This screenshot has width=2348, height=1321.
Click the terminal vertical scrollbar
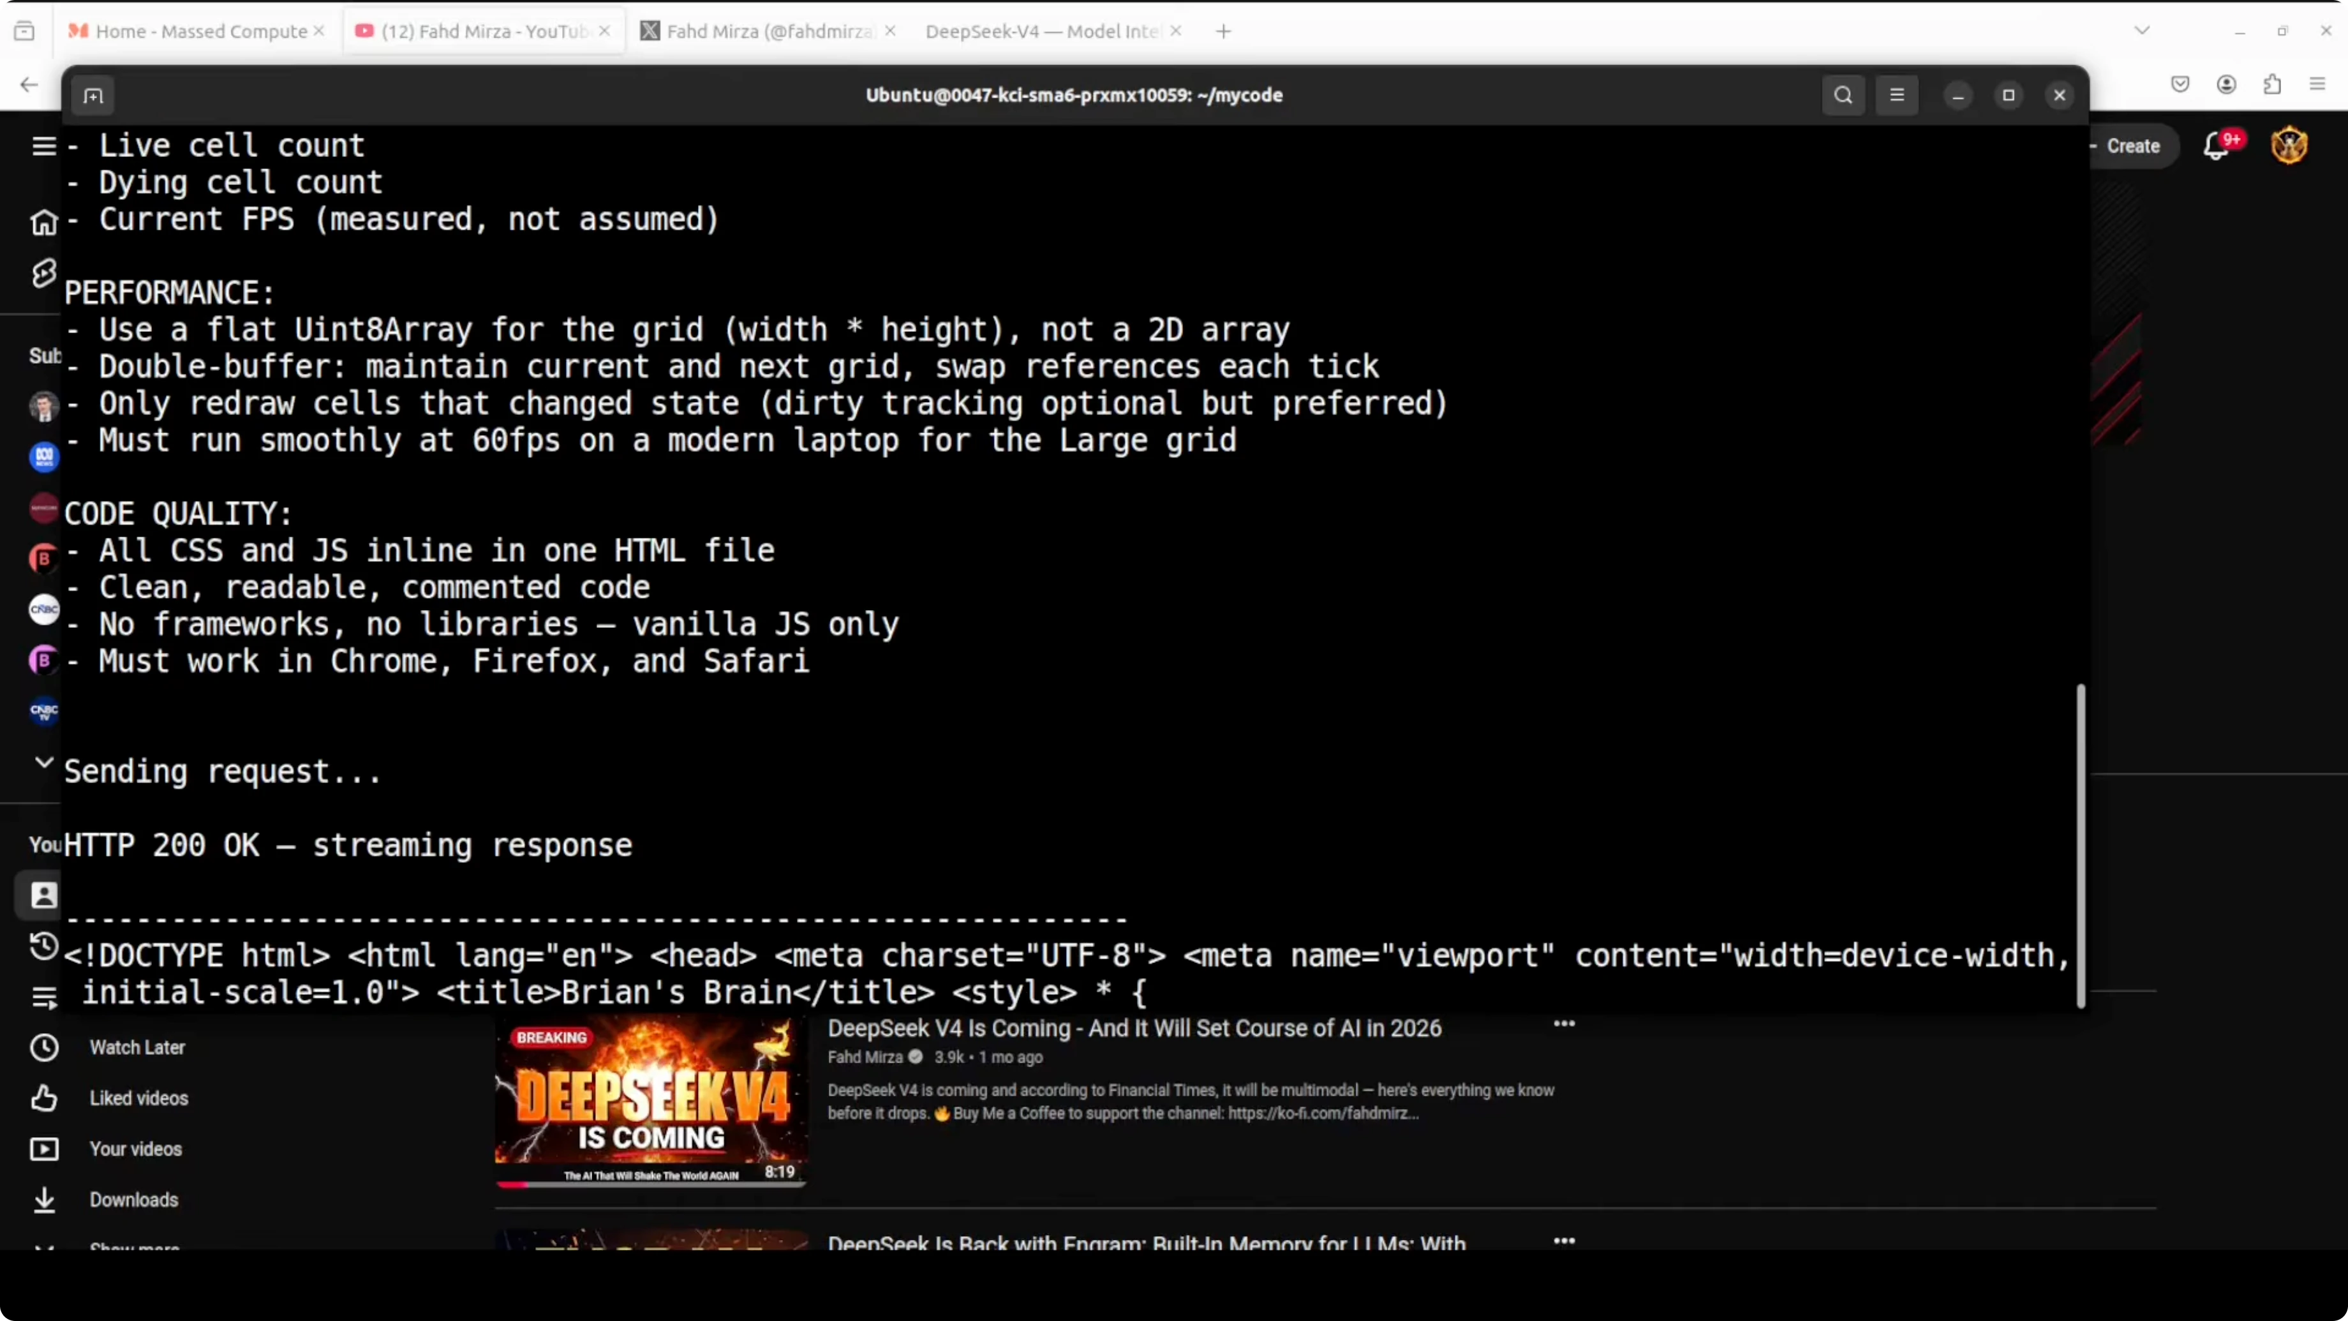pos(2080,845)
